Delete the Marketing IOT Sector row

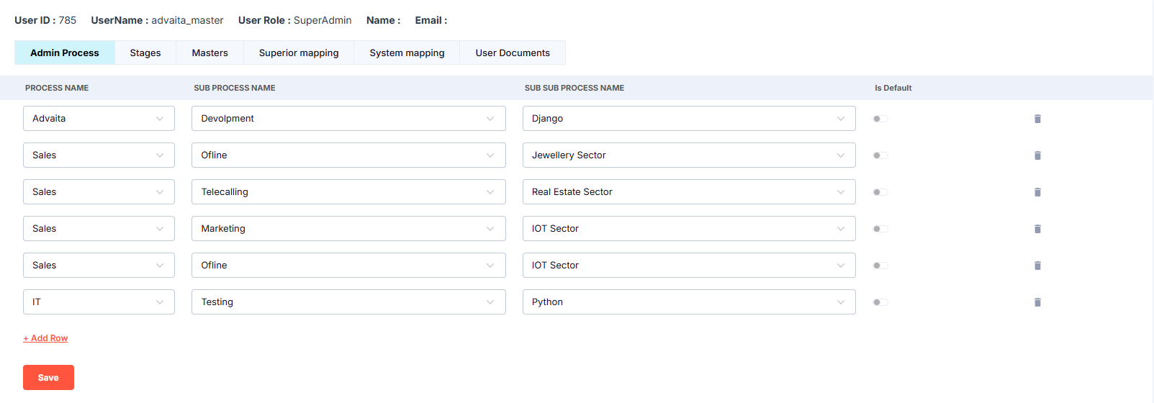click(x=1037, y=229)
